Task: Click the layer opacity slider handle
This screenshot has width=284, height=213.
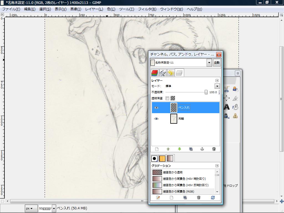Action: tap(206, 92)
